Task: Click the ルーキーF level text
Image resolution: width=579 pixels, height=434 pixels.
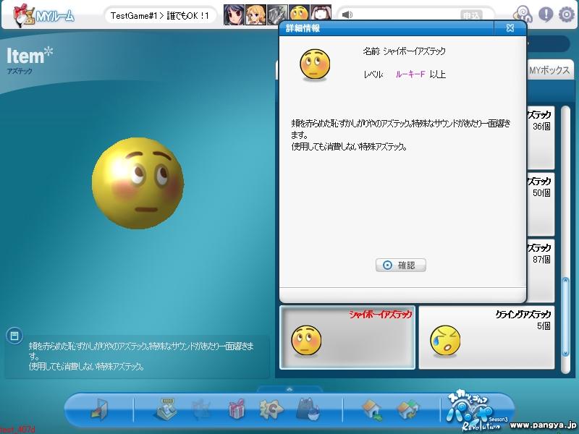Action: [x=410, y=75]
